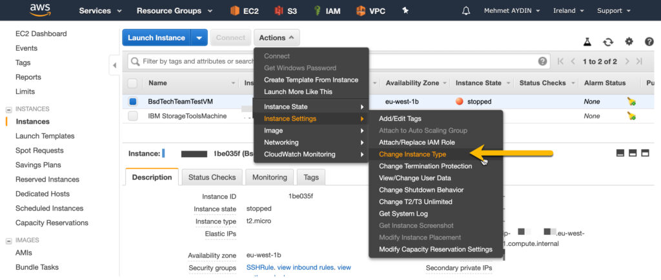Click the Launch Instance button

coord(156,37)
